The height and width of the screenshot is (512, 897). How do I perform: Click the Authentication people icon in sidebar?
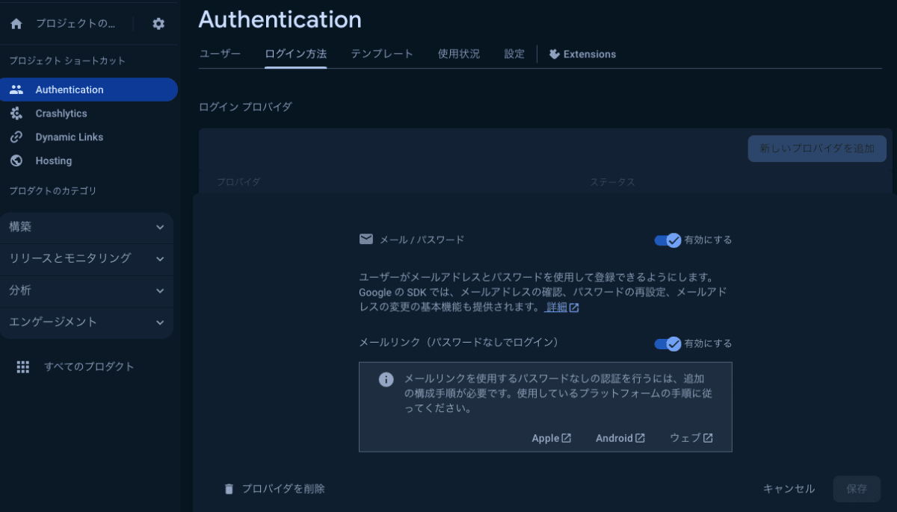(x=16, y=90)
